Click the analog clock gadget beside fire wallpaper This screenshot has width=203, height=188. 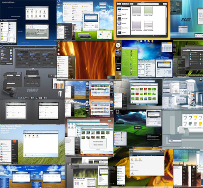(118, 45)
